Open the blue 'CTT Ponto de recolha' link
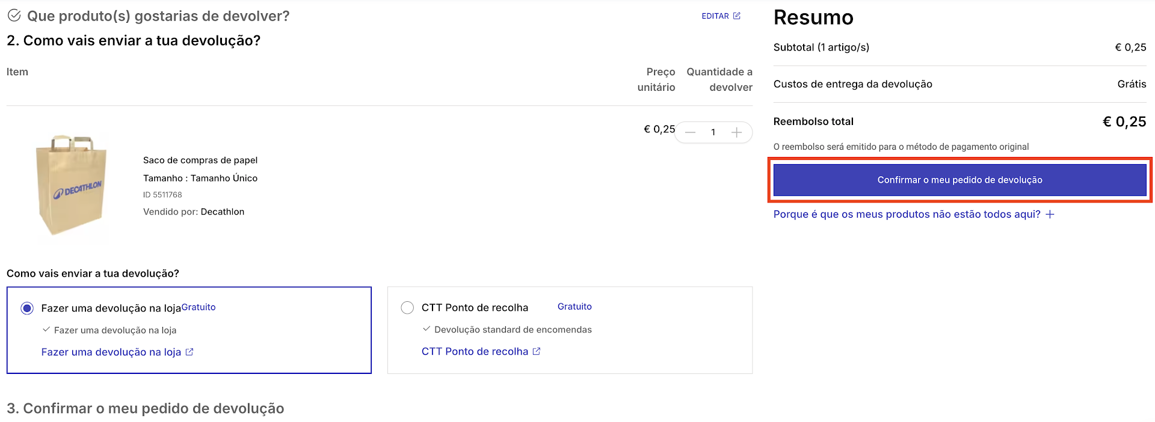 (x=475, y=352)
